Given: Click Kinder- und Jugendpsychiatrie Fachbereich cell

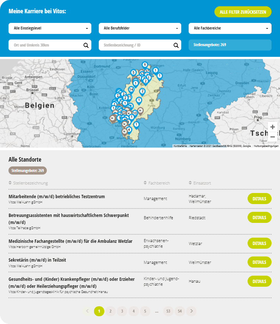Looking at the screenshot, I should (x=161, y=281).
